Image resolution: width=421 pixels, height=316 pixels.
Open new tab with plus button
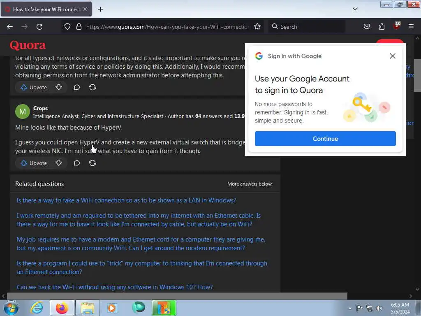(100, 9)
